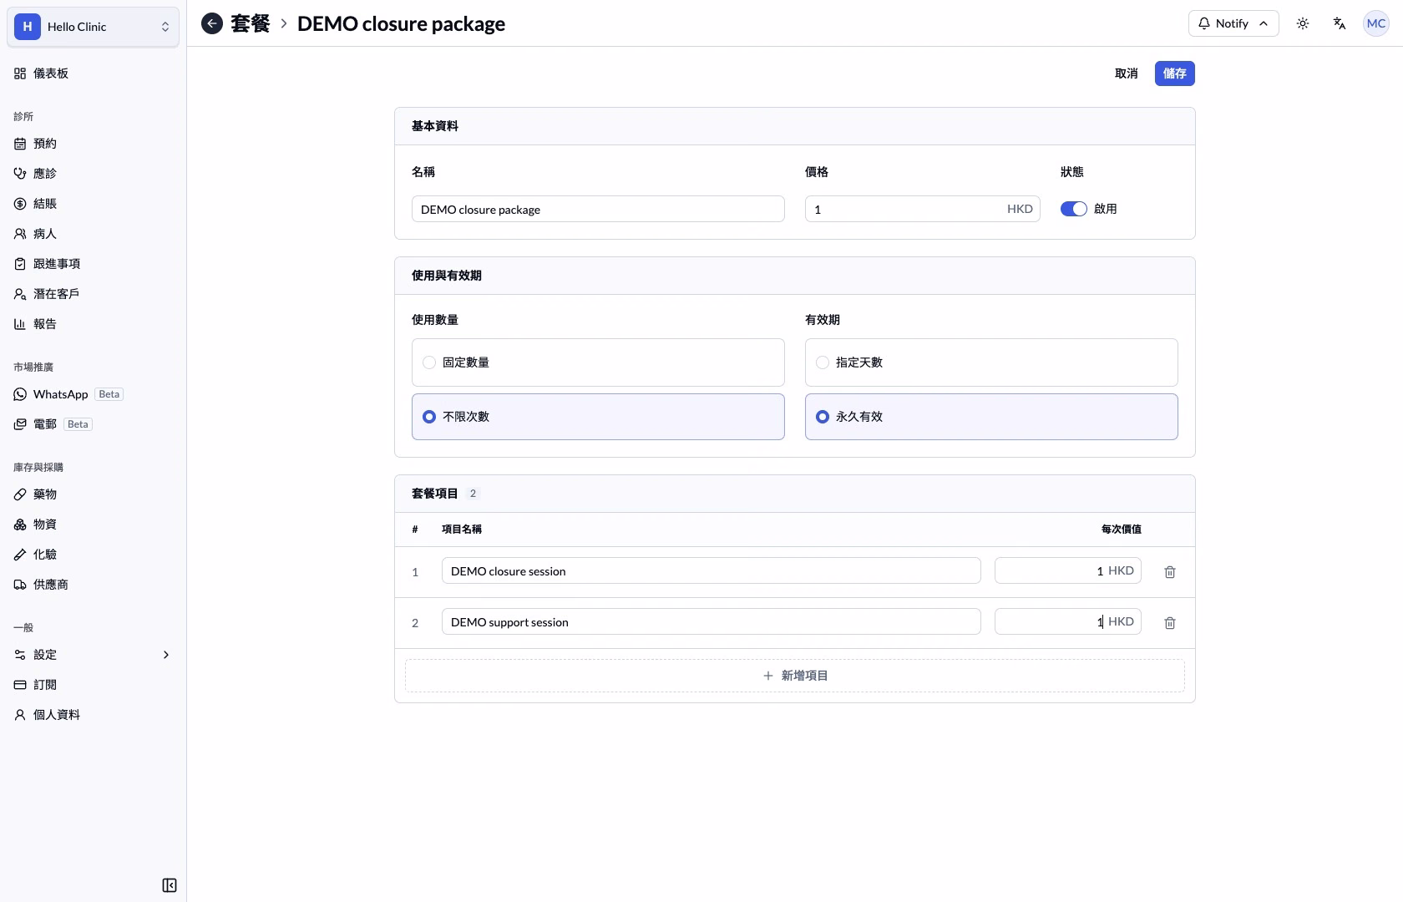Viewport: 1403px width, 902px height.
Task: Edit DEMO closure session 每次價值 field
Action: (1068, 571)
